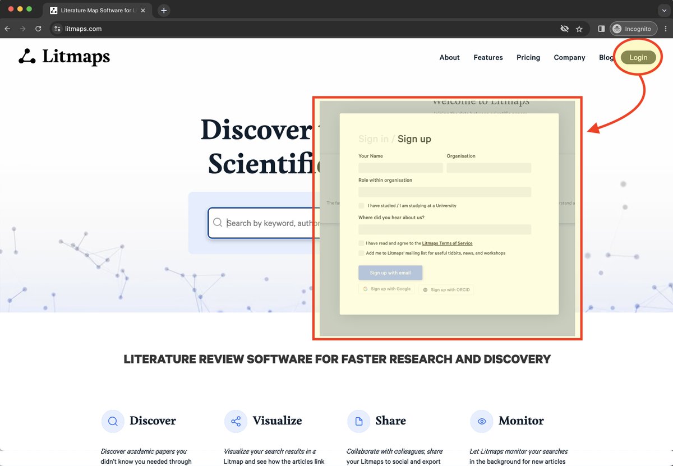Click the Literature Review Software headline
The width and height of the screenshot is (673, 466).
(337, 359)
